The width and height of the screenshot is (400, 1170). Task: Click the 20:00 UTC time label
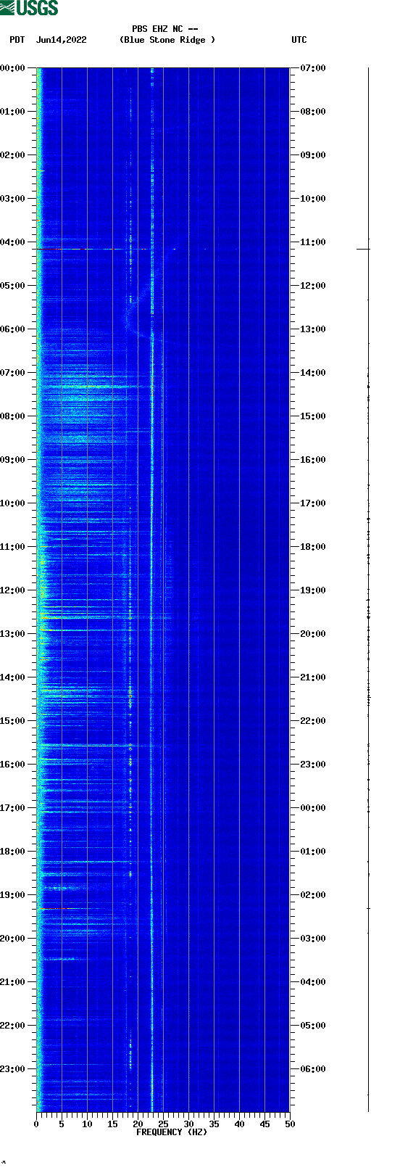[313, 634]
